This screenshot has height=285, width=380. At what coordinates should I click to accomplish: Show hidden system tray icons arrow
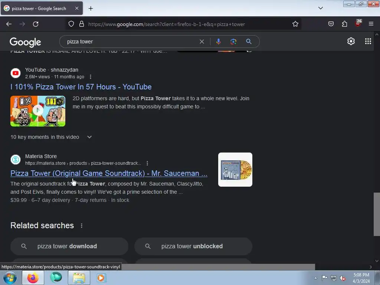315,278
